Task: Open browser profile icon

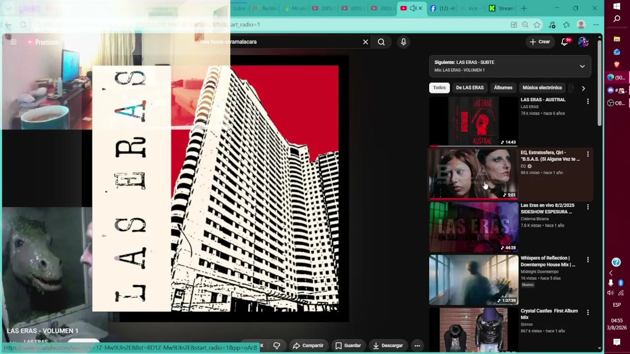Action: 581,25
